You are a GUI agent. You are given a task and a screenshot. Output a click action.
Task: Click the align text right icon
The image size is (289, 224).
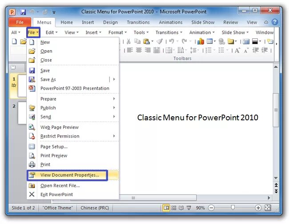tap(148, 50)
